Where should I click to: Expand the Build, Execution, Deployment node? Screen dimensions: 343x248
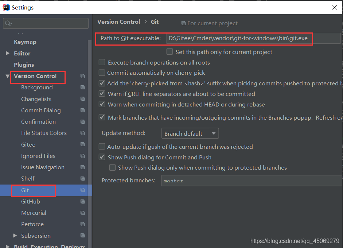pyautogui.click(x=8, y=247)
